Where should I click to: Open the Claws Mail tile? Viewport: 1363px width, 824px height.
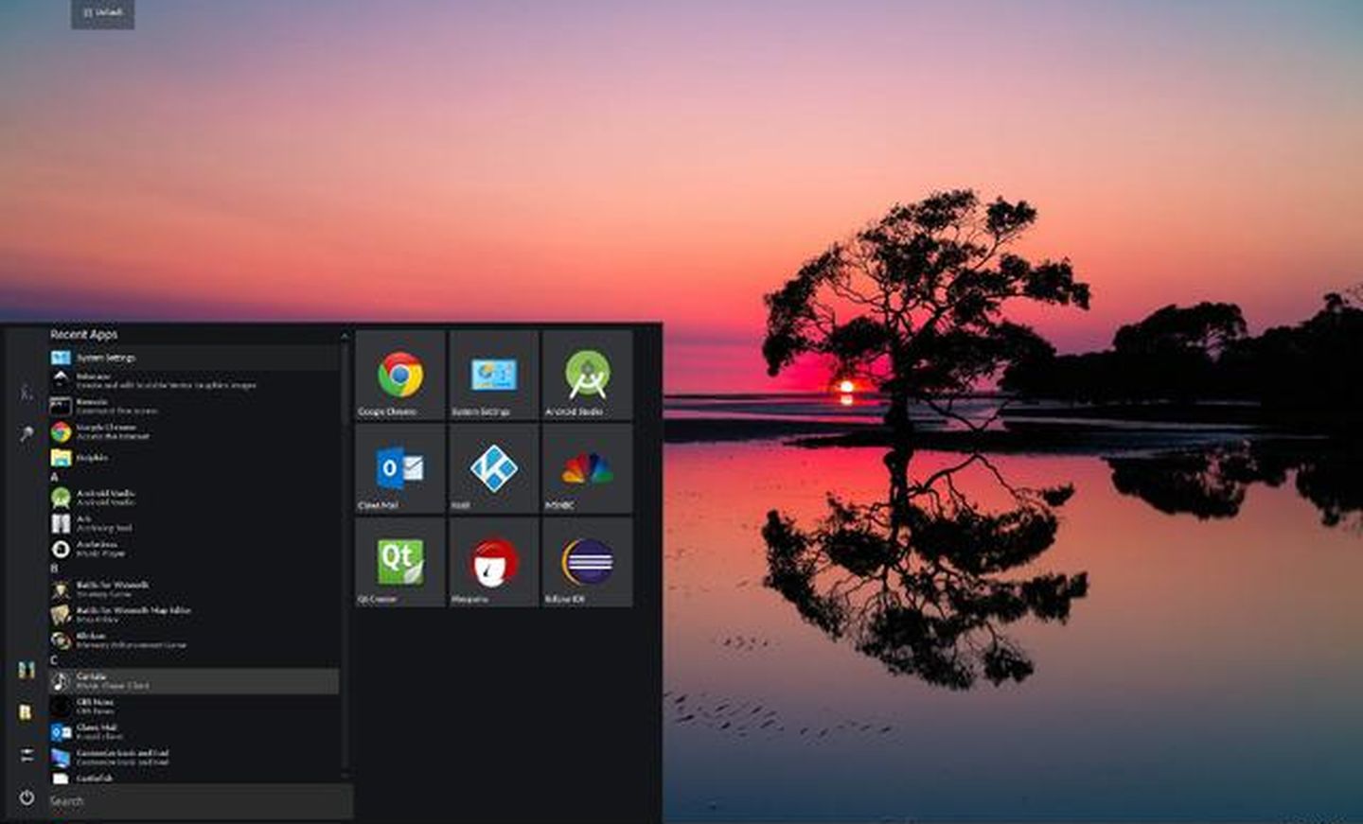click(x=398, y=470)
